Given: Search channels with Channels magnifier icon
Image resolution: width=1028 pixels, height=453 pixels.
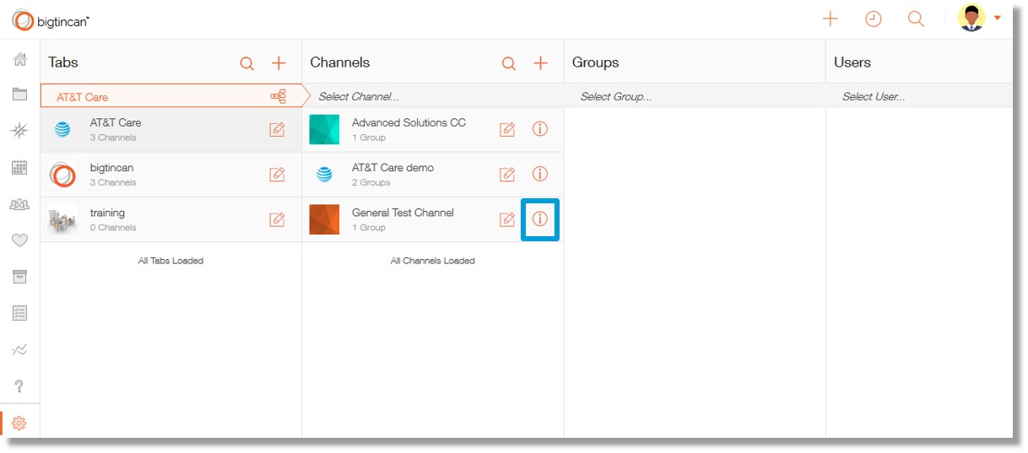Looking at the screenshot, I should pos(508,63).
